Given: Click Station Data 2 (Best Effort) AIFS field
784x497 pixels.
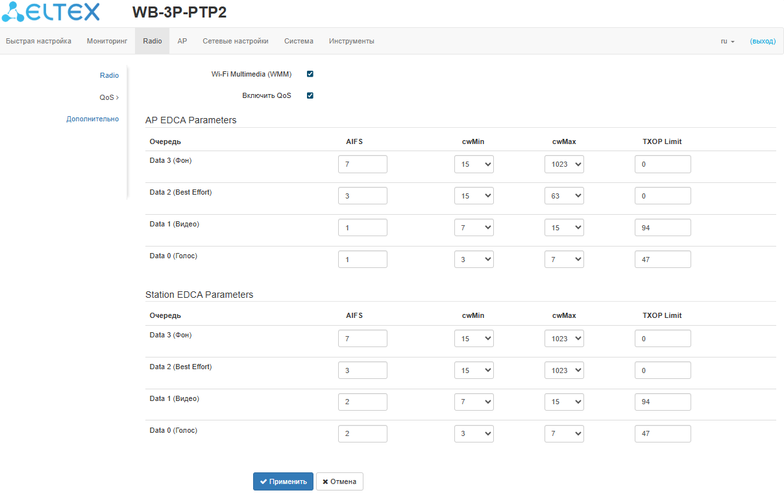Looking at the screenshot, I should click(x=362, y=370).
